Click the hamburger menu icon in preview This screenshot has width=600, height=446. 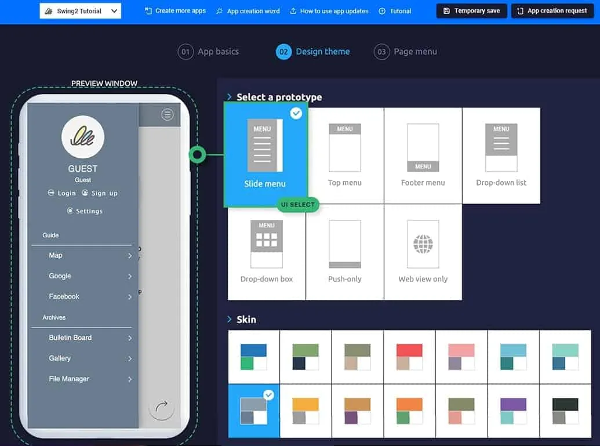[168, 115]
